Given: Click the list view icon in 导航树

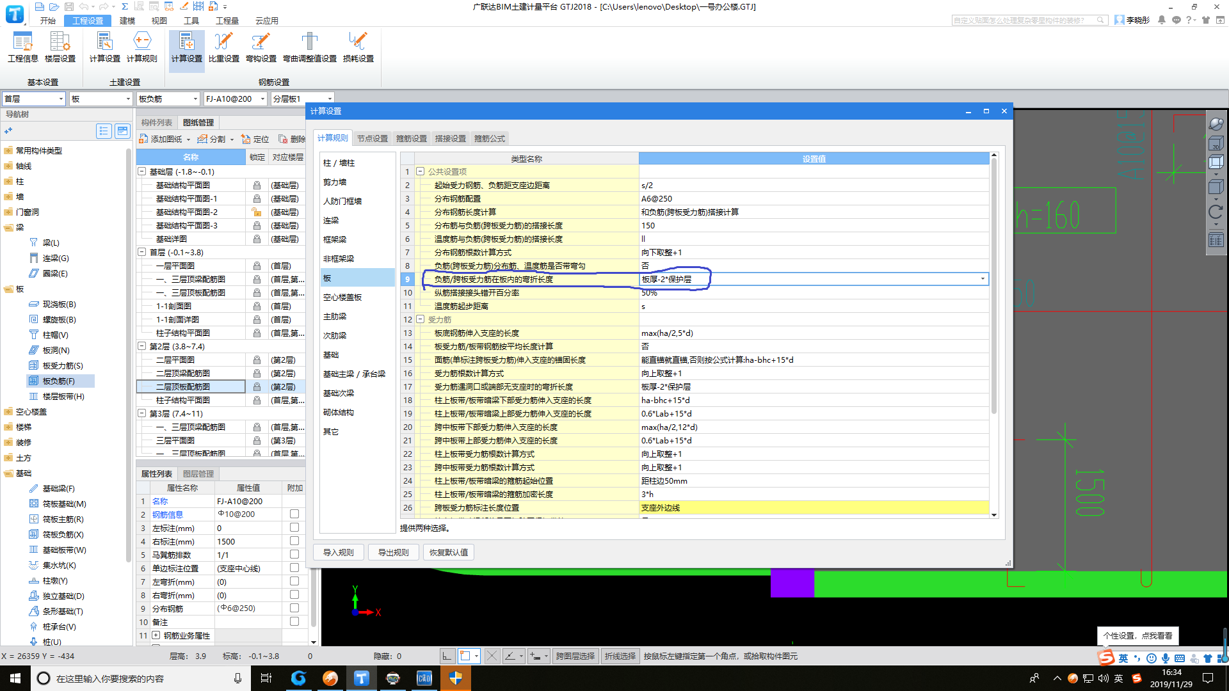Looking at the screenshot, I should click(104, 131).
